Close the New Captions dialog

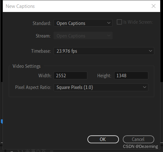(154, 6)
